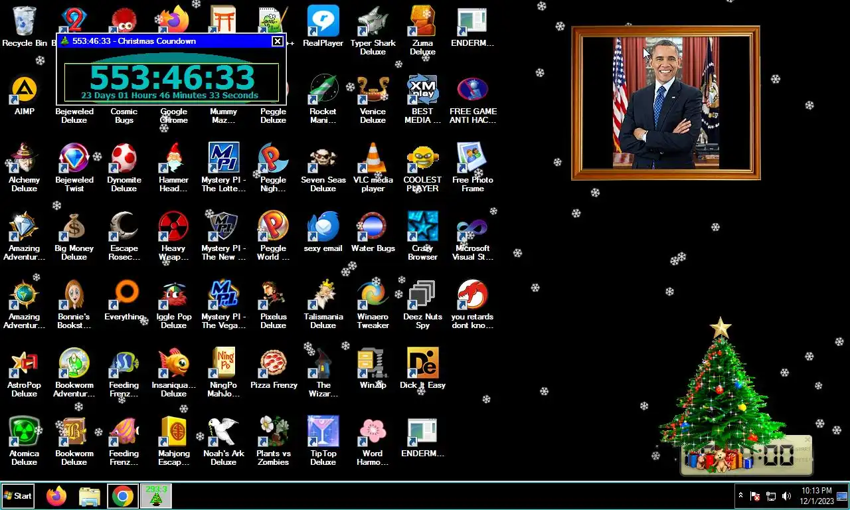Select the Alchemy Deluxe shortcut
Viewport: 850px width, 510px height.
tap(25, 167)
